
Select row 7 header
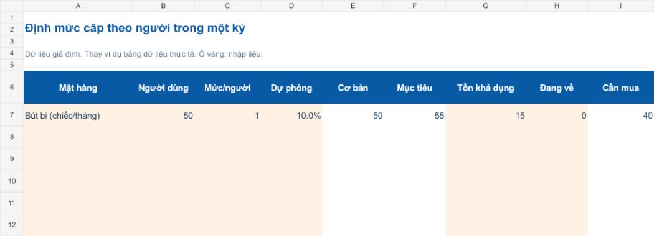click(12, 116)
